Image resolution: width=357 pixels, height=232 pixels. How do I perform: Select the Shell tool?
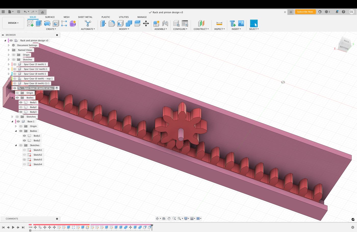(120, 23)
